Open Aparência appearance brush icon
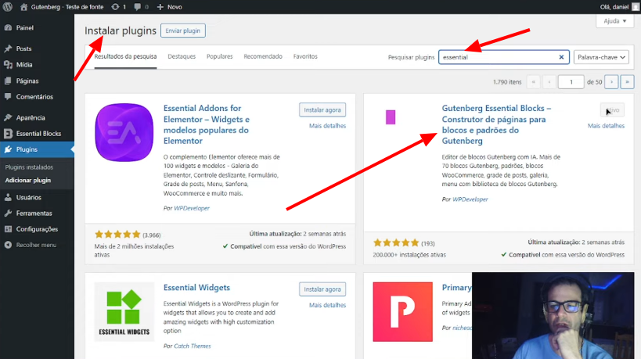The width and height of the screenshot is (641, 359). (x=8, y=117)
